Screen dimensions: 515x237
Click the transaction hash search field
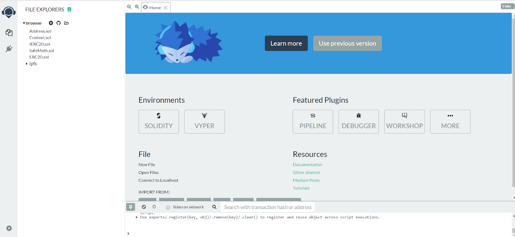click(x=268, y=207)
